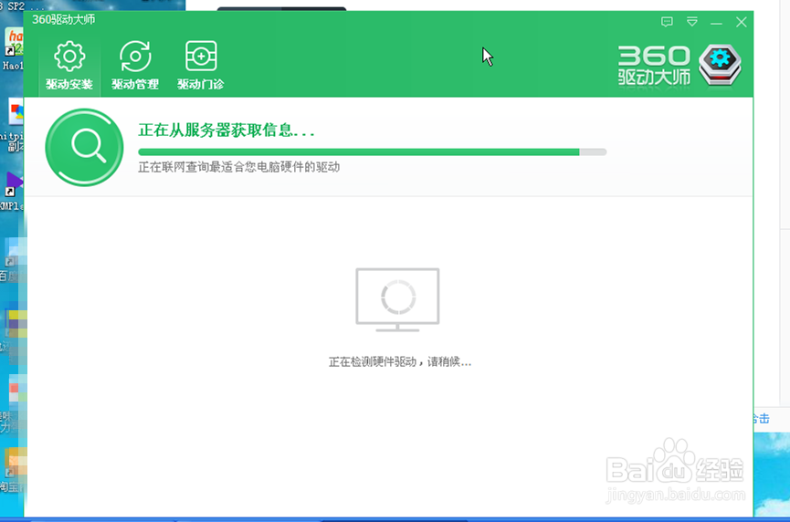
Task: Click the loading monitor icon
Action: click(397, 299)
